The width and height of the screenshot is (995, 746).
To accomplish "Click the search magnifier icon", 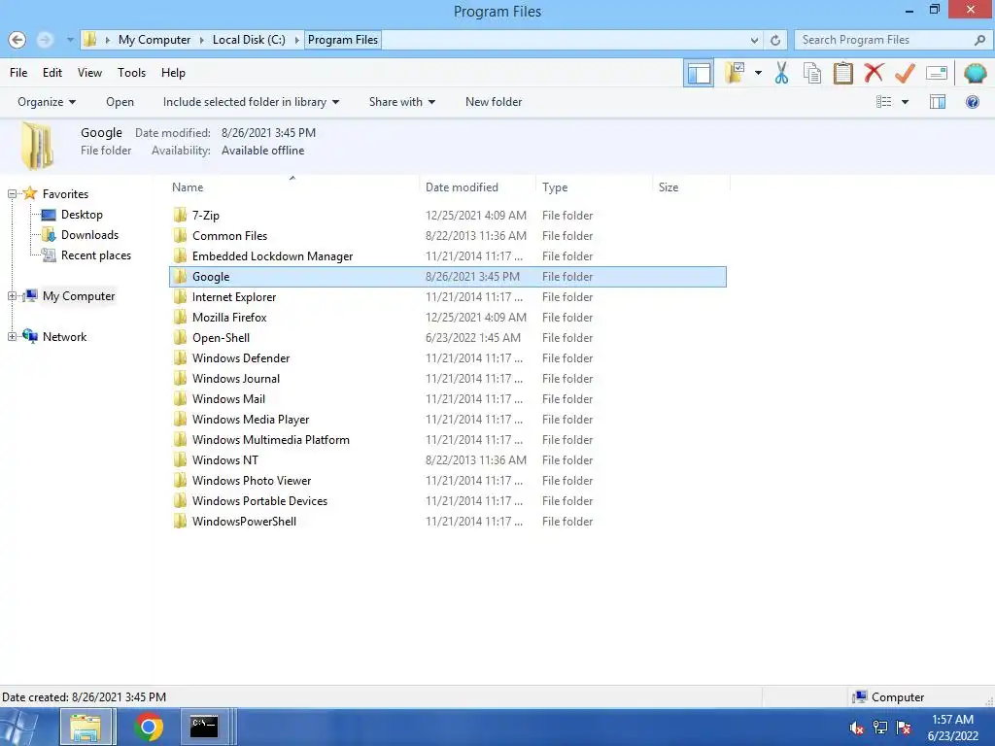I will click(979, 40).
